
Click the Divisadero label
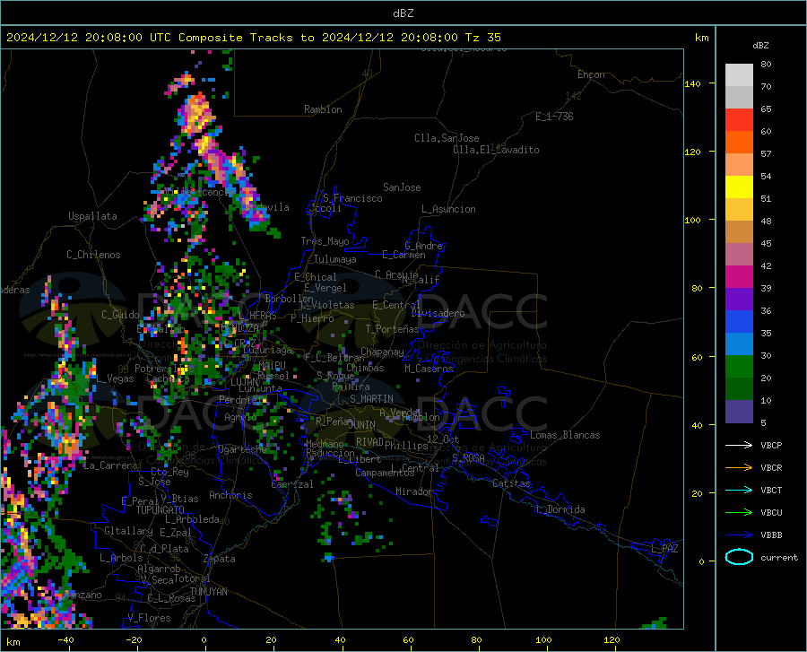(x=438, y=313)
